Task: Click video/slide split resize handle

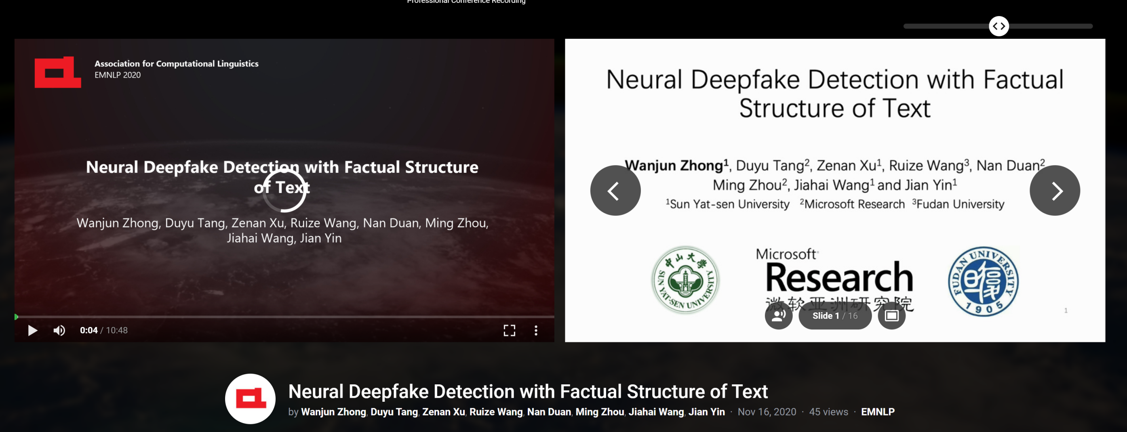Action: click(x=999, y=26)
